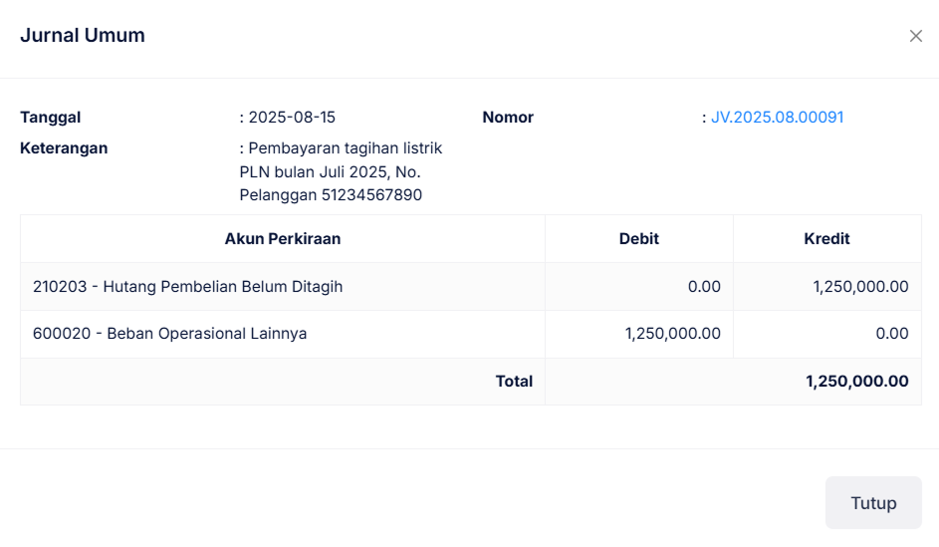Click the Tanggal field label
This screenshot has width=939, height=547.
50,118
